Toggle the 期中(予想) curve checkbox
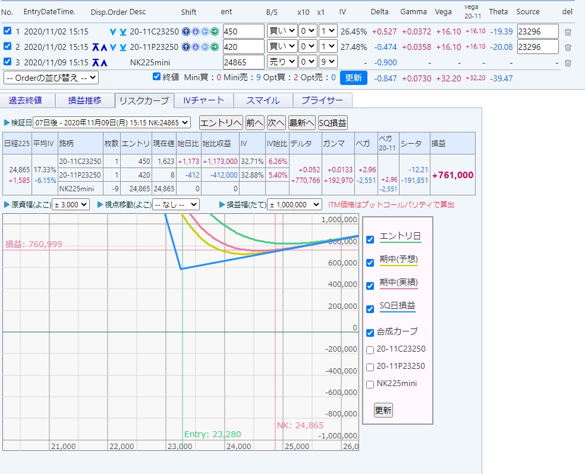This screenshot has width=585, height=474. point(370,263)
